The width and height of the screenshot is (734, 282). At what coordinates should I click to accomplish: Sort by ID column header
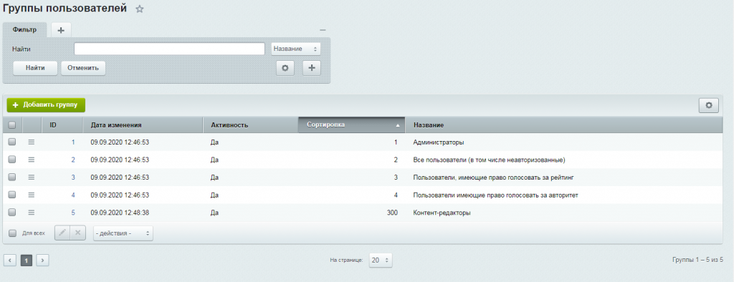53,125
